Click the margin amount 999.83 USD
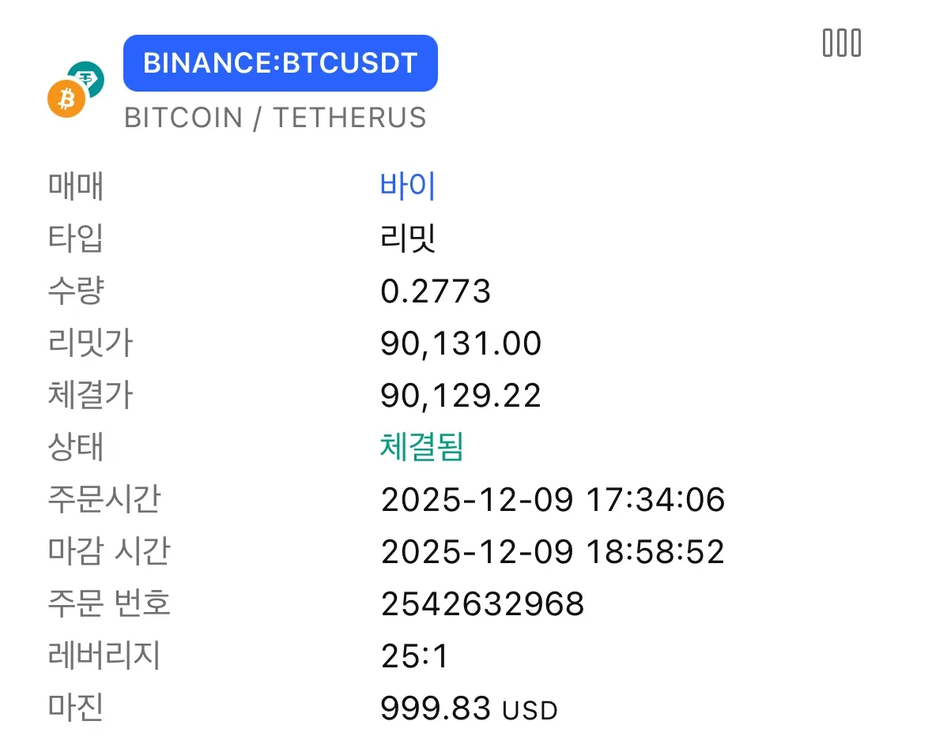Screen dimensions: 932x740 (469, 708)
